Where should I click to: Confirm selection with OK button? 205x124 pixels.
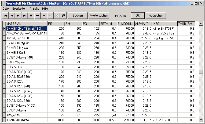(138, 15)
